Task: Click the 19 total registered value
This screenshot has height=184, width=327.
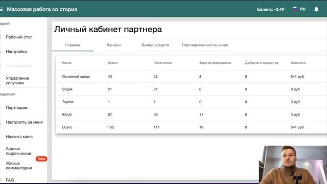Action: pyautogui.click(x=201, y=127)
